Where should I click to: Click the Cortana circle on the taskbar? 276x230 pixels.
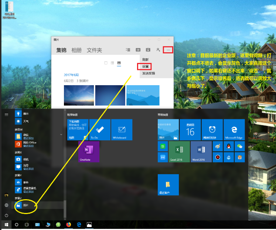pos(17,224)
